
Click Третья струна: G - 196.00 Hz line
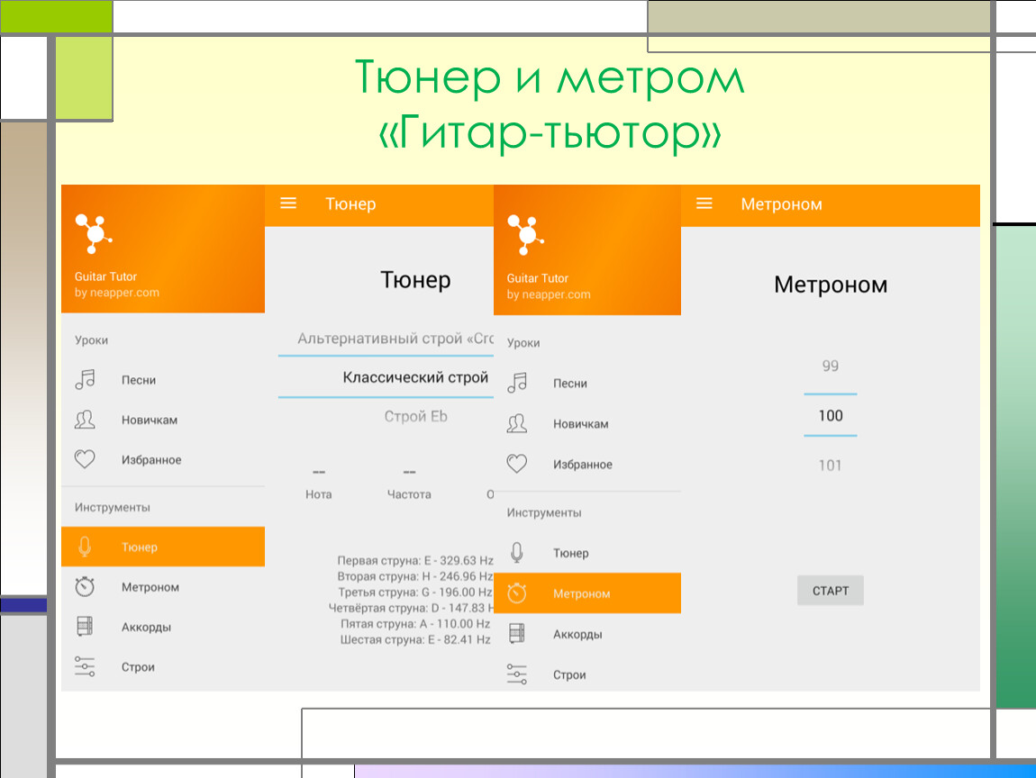[415, 592]
